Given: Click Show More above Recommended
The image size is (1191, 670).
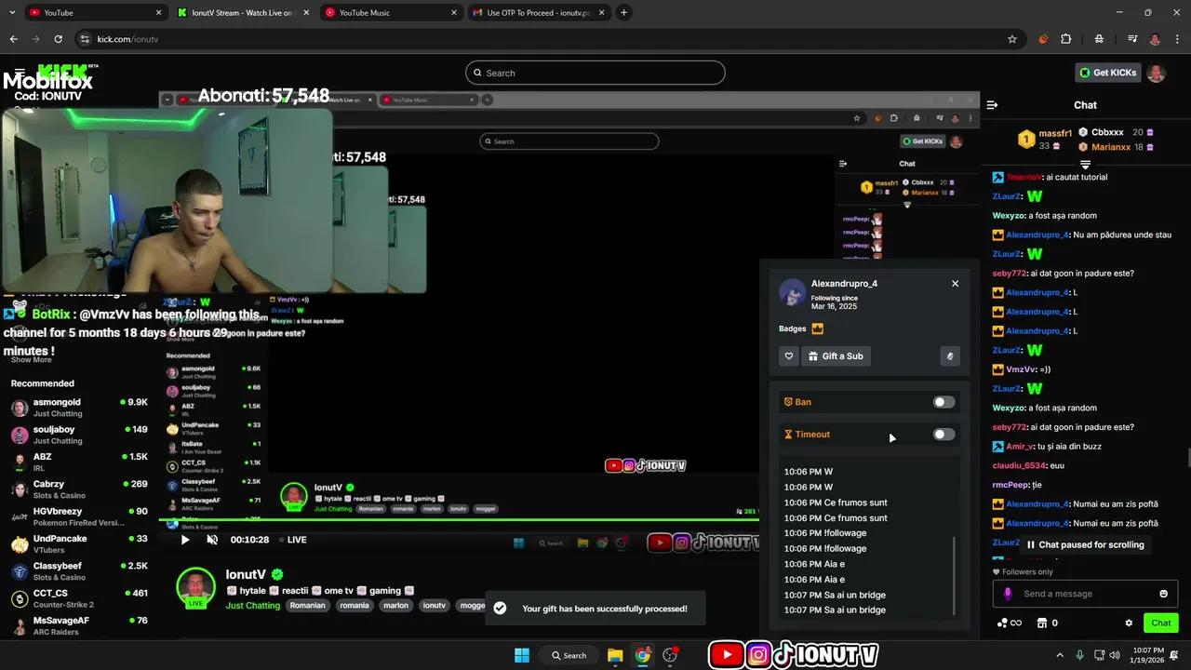Looking at the screenshot, I should pyautogui.click(x=31, y=359).
